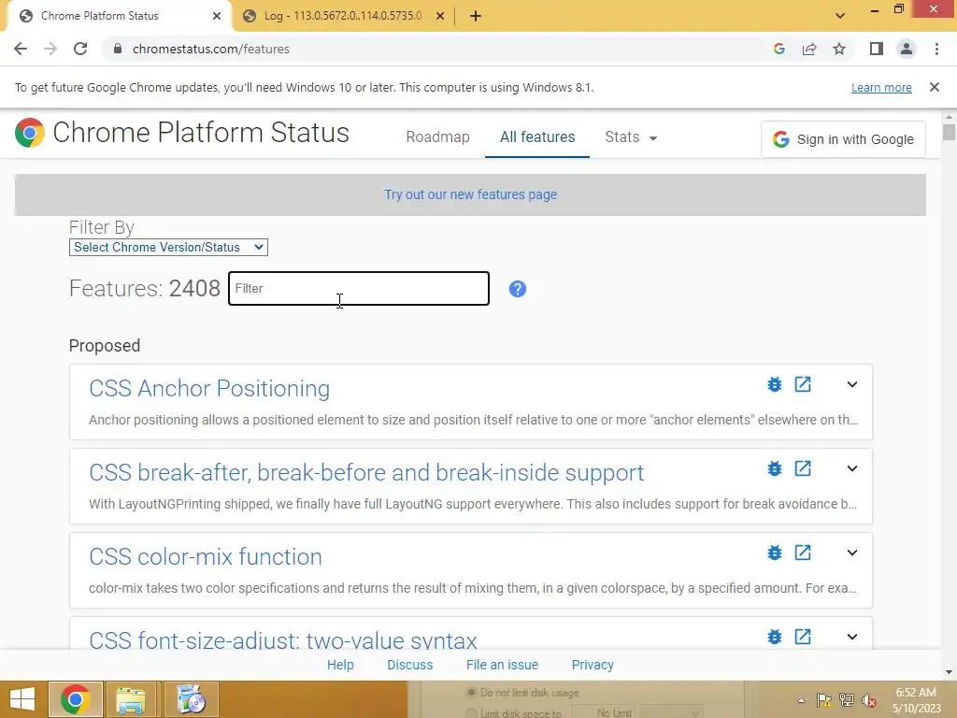Open the tab search chevron

click(x=840, y=16)
